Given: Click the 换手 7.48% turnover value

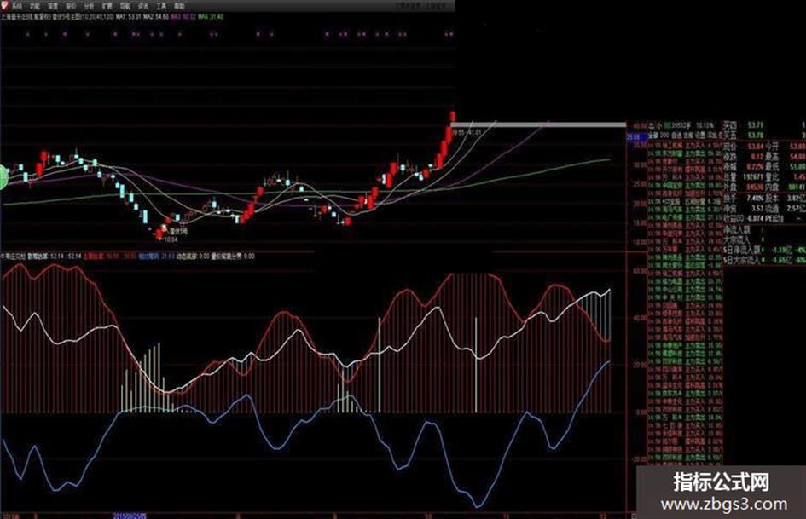Looking at the screenshot, I should click(x=754, y=198).
